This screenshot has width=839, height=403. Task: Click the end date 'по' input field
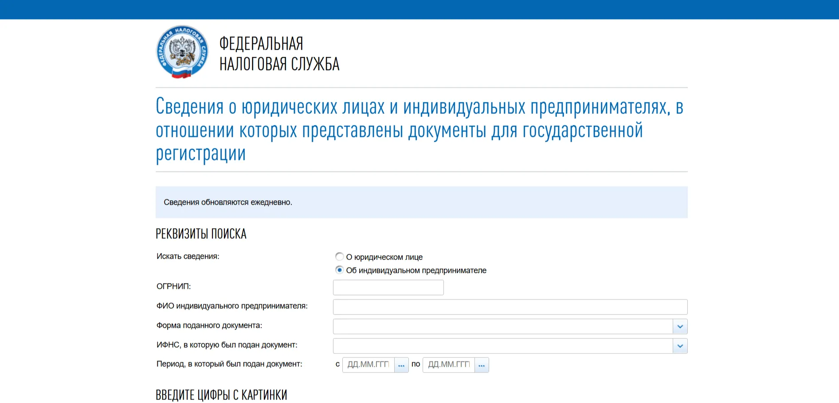pos(448,365)
